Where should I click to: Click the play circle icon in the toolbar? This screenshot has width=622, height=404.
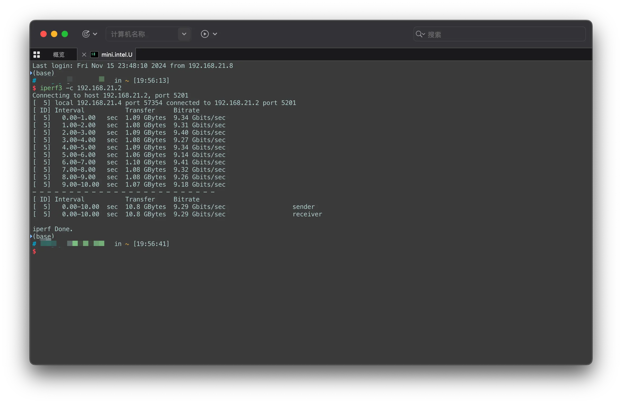pos(205,34)
